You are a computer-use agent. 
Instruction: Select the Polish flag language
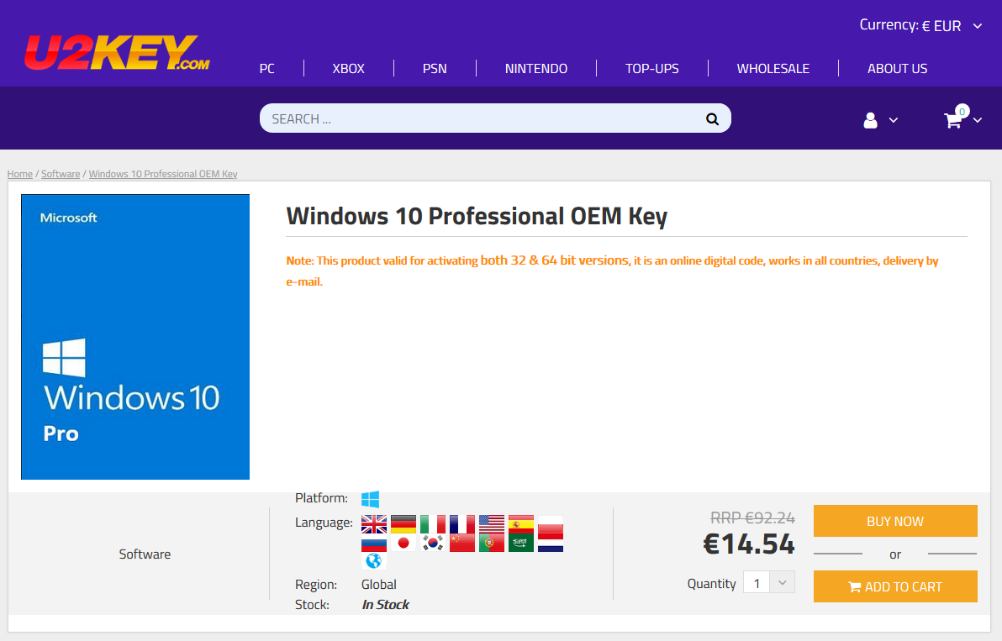tap(551, 524)
